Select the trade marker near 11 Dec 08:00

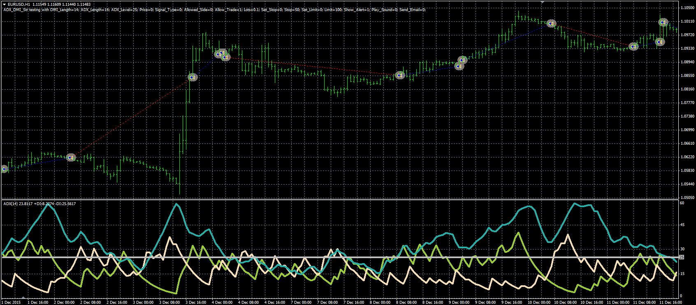(x=634, y=46)
